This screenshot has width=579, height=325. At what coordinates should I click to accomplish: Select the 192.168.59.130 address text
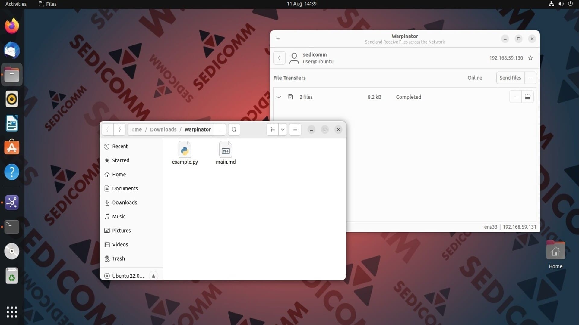click(x=506, y=58)
